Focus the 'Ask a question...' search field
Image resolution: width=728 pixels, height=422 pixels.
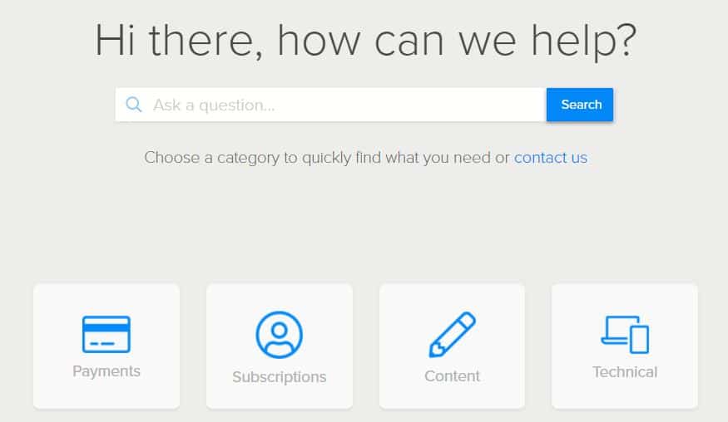341,105
